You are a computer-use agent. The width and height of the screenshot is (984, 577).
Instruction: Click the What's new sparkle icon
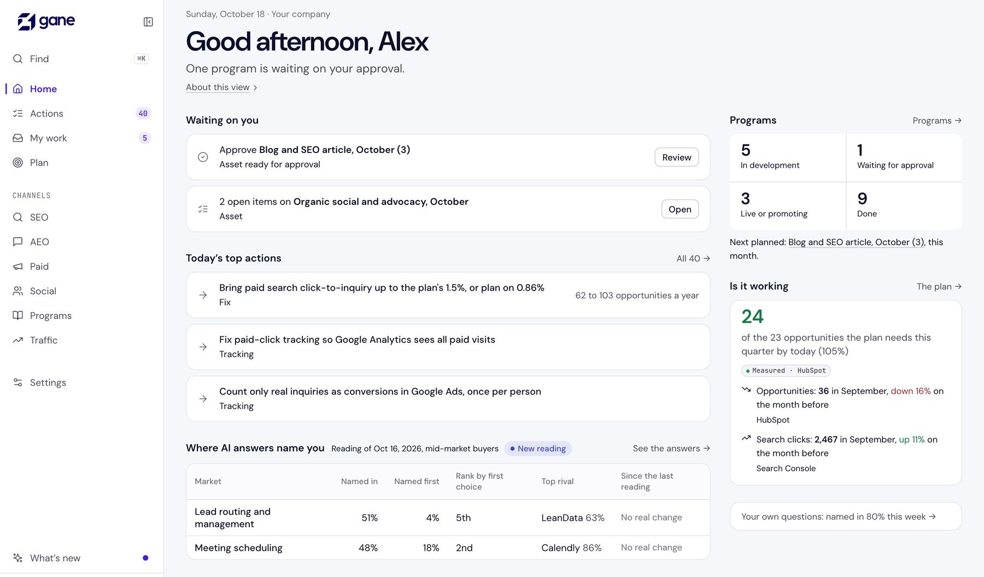(18, 558)
